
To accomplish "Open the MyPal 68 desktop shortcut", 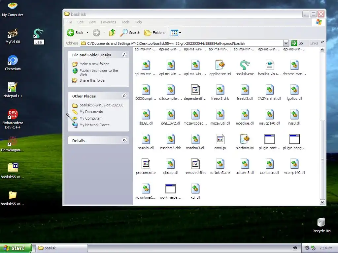I will point(13,36).
